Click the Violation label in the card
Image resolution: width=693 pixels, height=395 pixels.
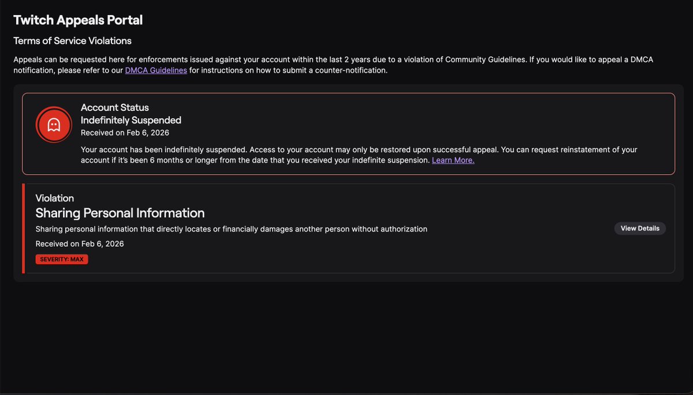point(55,198)
